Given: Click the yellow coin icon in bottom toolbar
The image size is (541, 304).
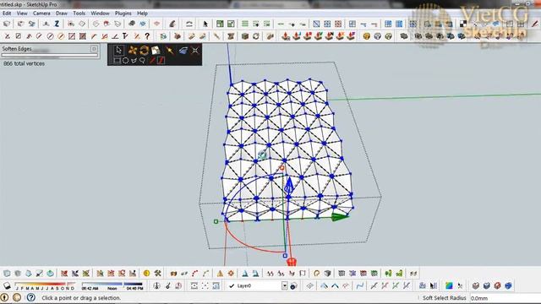Looking at the screenshot, I should point(146,274).
